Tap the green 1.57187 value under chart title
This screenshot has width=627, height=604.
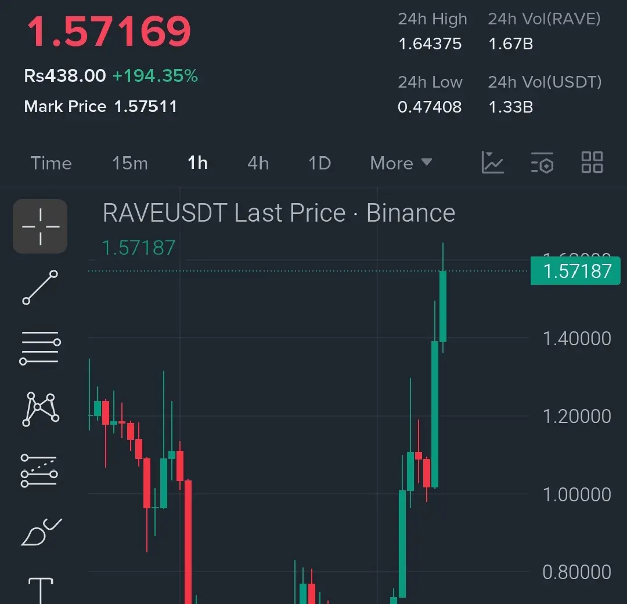(138, 248)
